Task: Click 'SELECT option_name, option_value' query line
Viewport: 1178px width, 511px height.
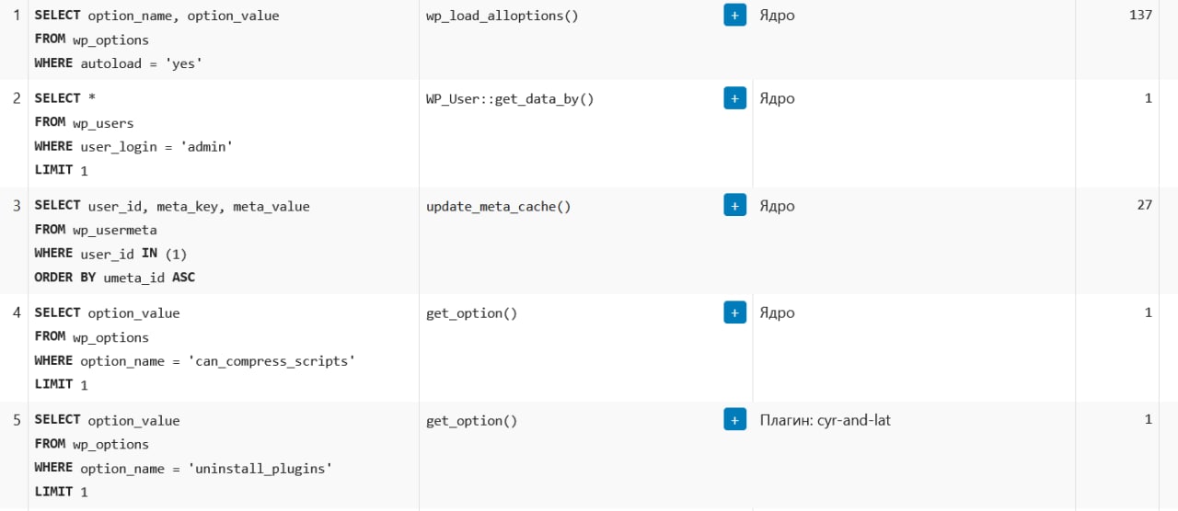Action: click(x=156, y=16)
